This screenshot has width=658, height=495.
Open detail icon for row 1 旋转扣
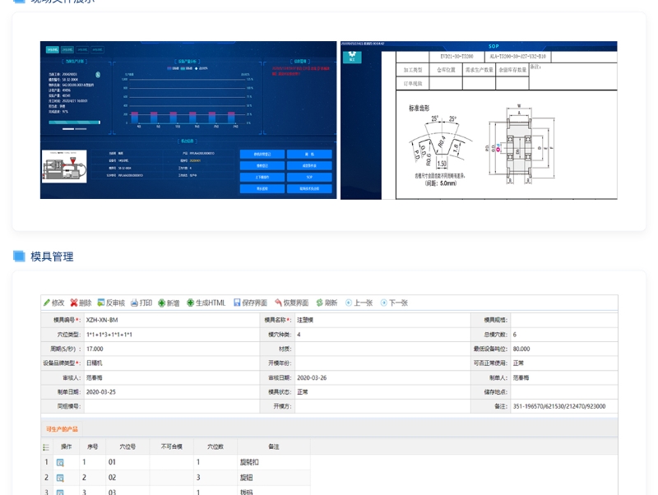click(x=60, y=462)
